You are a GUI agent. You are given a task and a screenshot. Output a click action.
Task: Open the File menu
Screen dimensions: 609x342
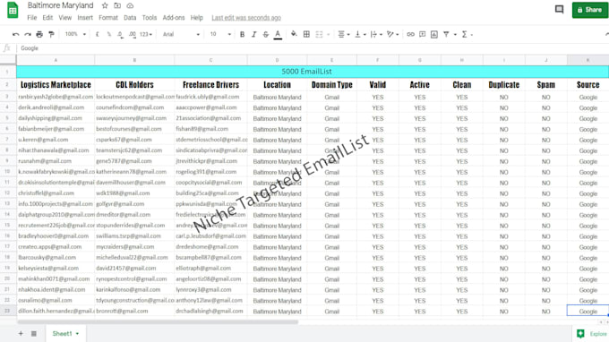[32, 18]
